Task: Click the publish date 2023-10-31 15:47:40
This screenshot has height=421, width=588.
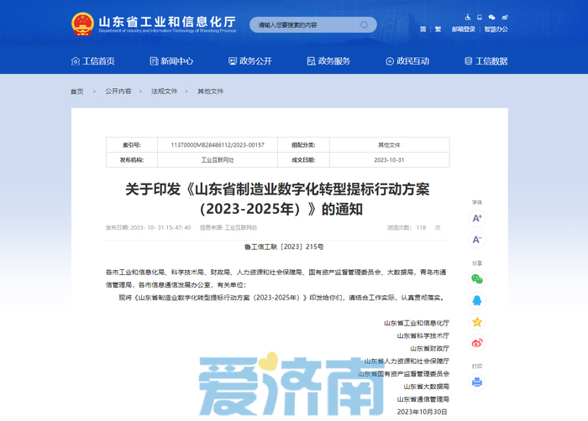Action: (x=160, y=228)
